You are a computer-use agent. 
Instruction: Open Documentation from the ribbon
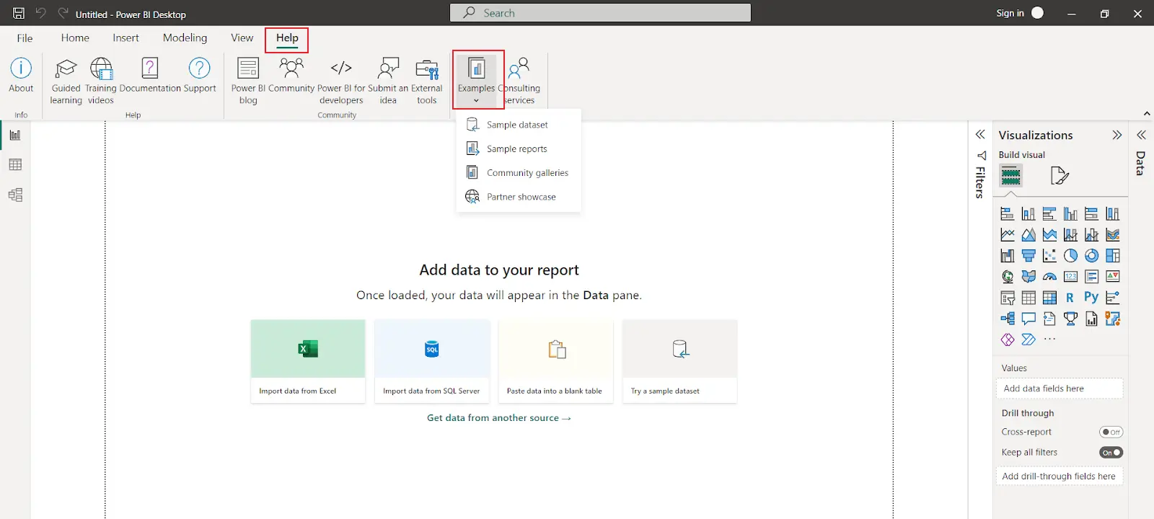150,76
